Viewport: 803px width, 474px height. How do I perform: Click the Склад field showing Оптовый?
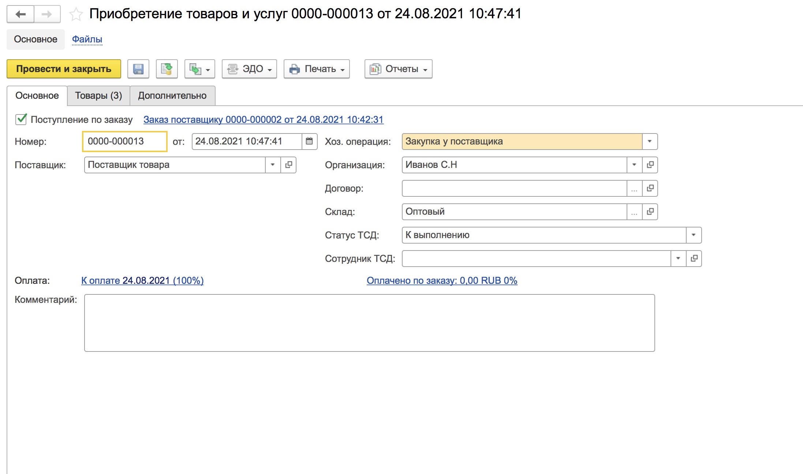click(514, 211)
